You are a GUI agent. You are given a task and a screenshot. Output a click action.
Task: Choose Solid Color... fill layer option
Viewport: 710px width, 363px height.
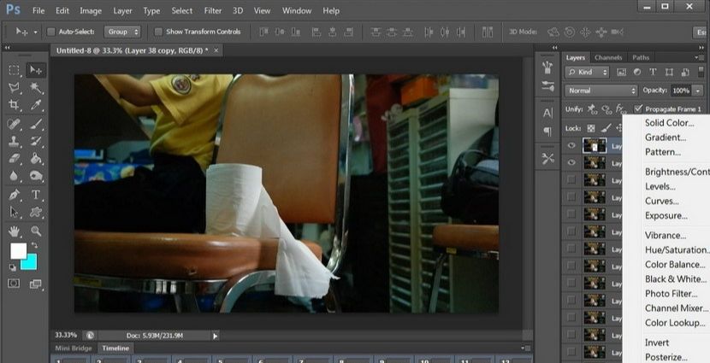pos(669,122)
